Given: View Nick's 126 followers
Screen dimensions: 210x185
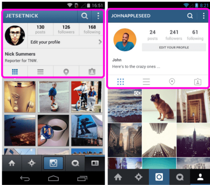Looking at the screenshot, I should click(x=66, y=29).
